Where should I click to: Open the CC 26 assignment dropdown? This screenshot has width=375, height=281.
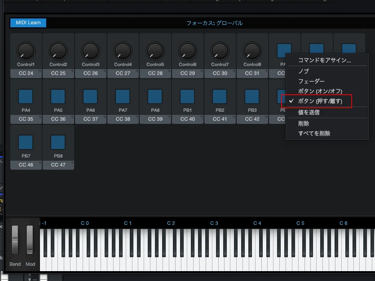(x=91, y=73)
